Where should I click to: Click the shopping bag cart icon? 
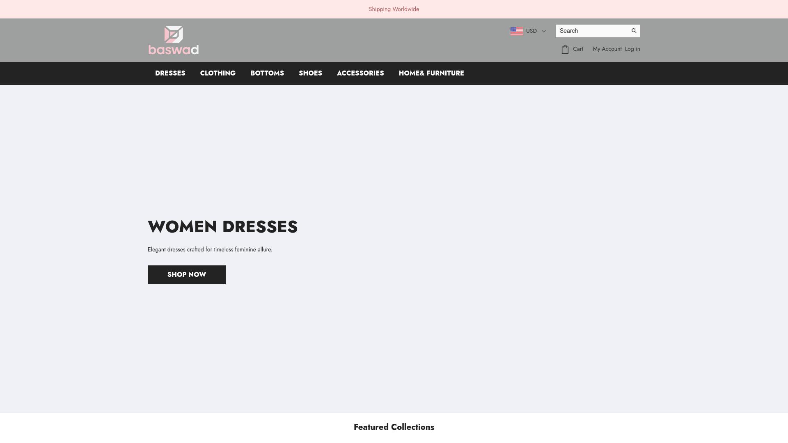[565, 49]
